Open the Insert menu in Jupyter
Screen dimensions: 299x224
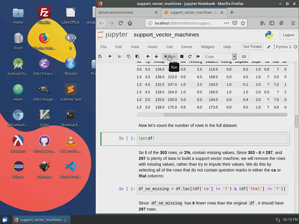pyautogui.click(x=152, y=47)
